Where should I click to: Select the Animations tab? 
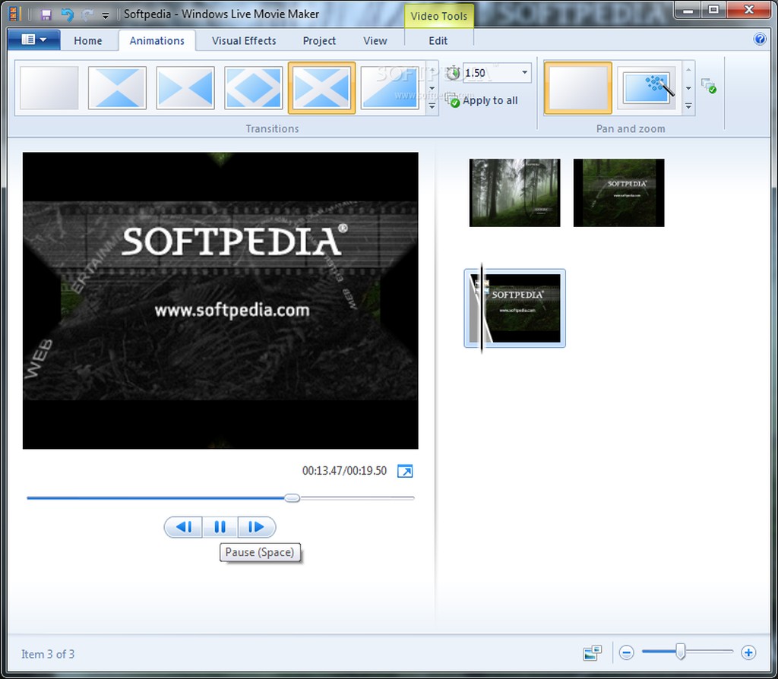pyautogui.click(x=157, y=41)
